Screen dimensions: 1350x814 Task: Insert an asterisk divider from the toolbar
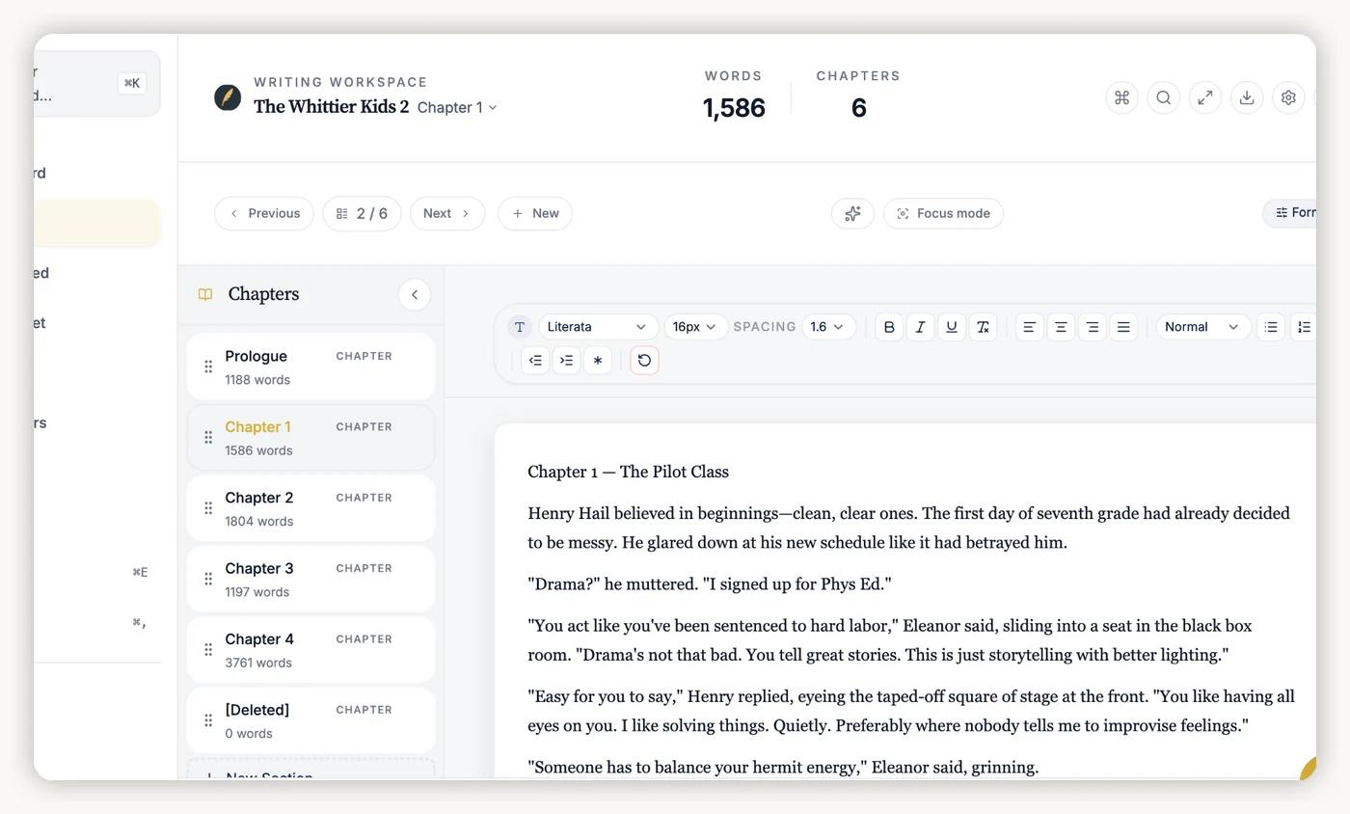click(599, 360)
